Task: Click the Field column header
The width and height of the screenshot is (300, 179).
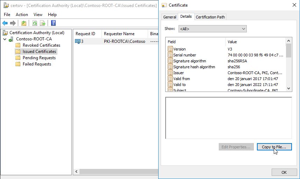Action: (196, 42)
